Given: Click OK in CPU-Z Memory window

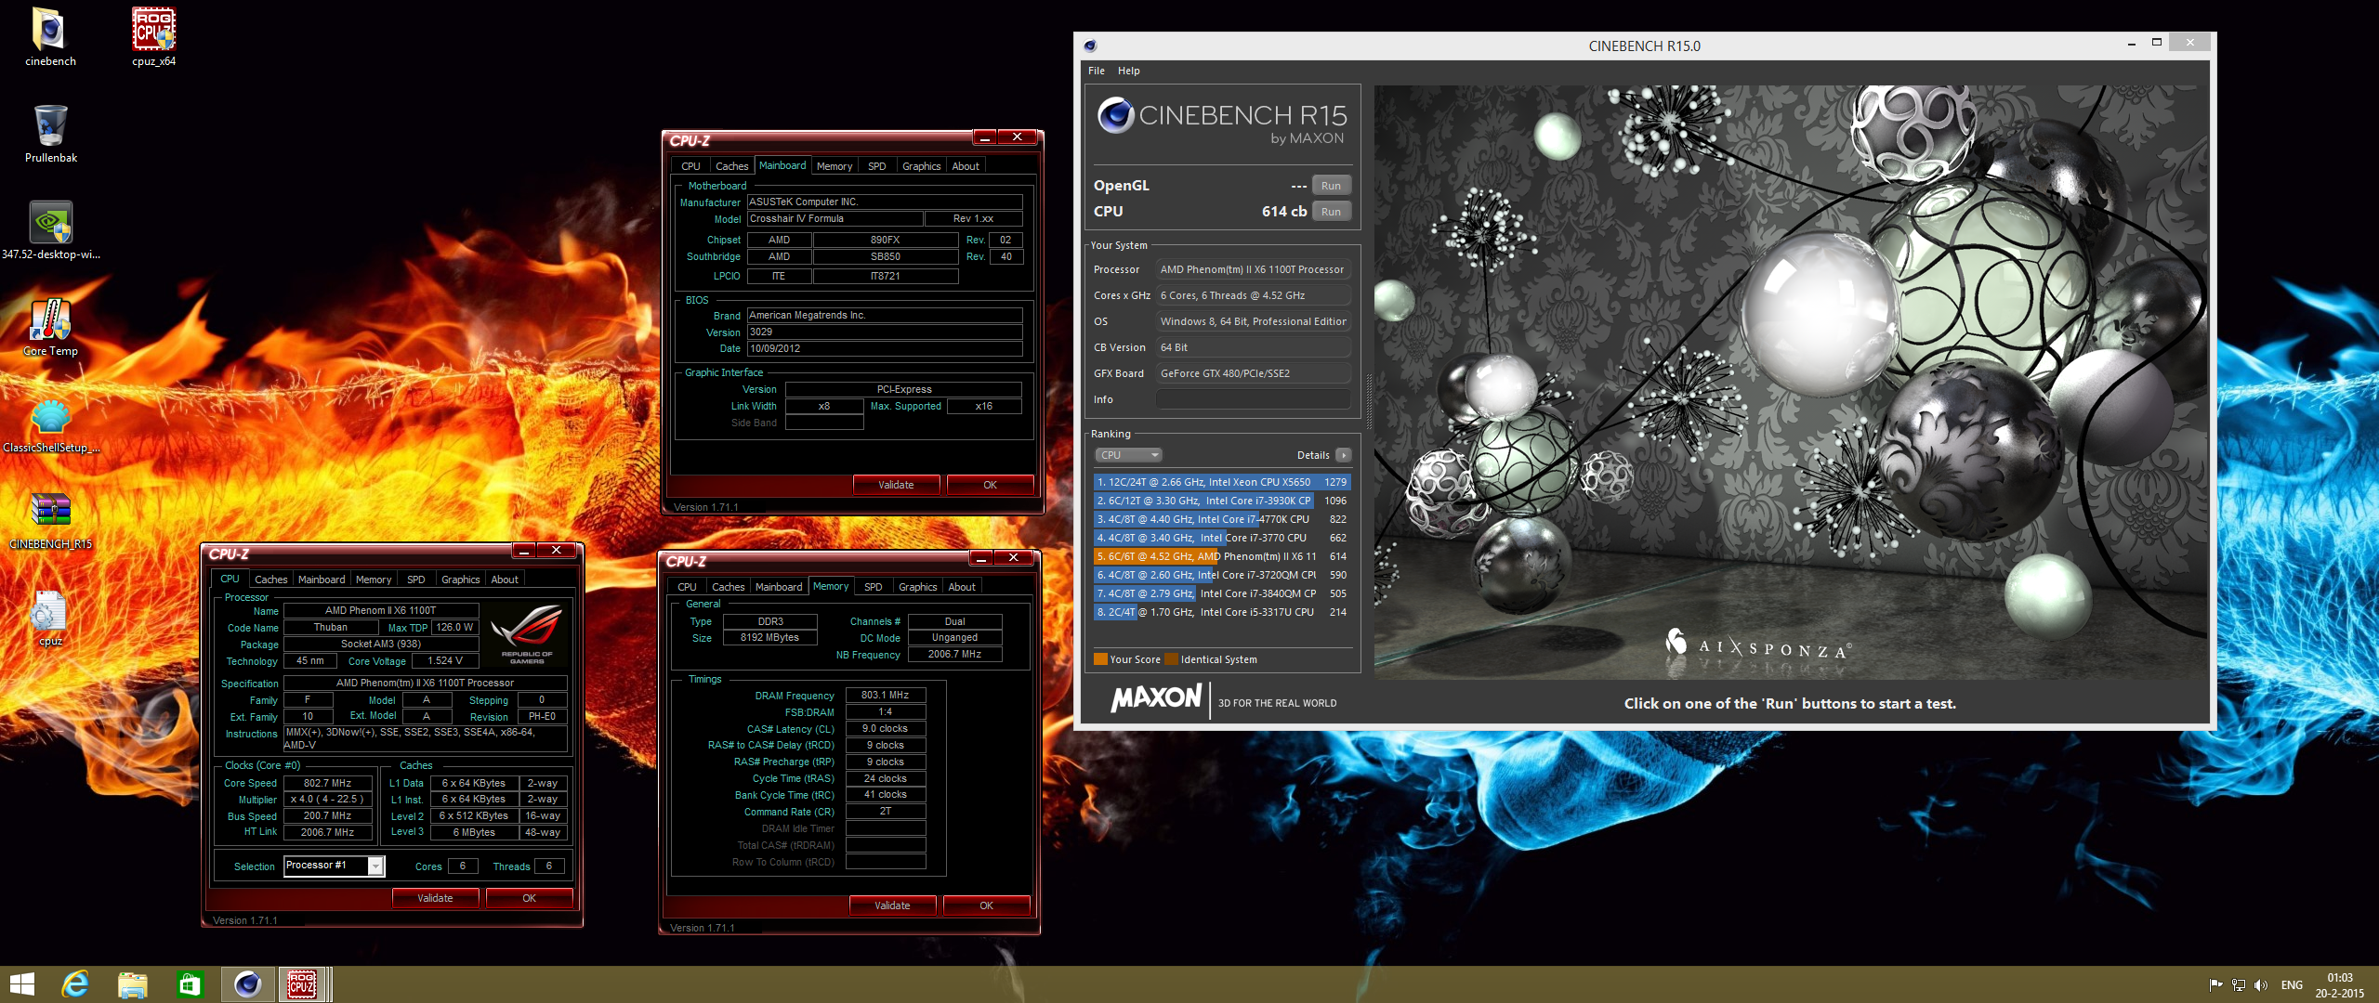Looking at the screenshot, I should (986, 905).
